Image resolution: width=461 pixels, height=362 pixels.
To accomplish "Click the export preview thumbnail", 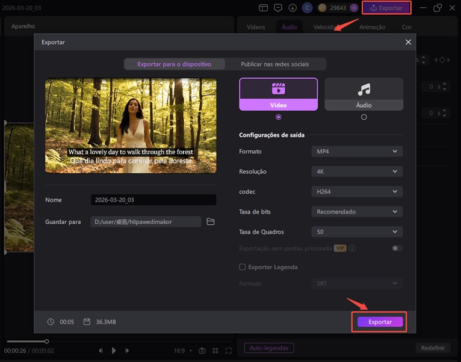I will pyautogui.click(x=131, y=126).
